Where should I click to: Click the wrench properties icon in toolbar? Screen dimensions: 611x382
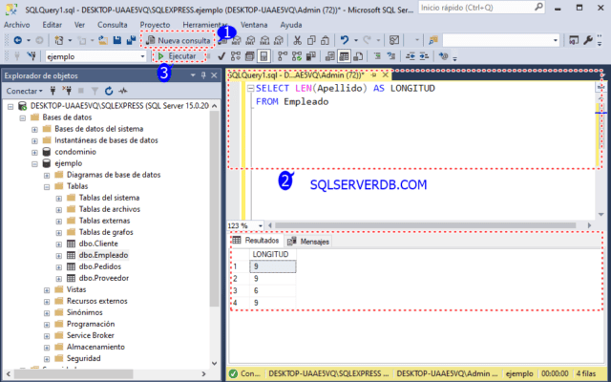coord(588,40)
